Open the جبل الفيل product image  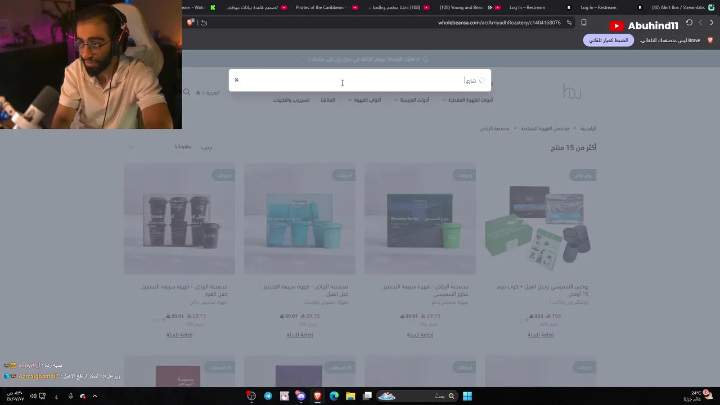(x=300, y=219)
